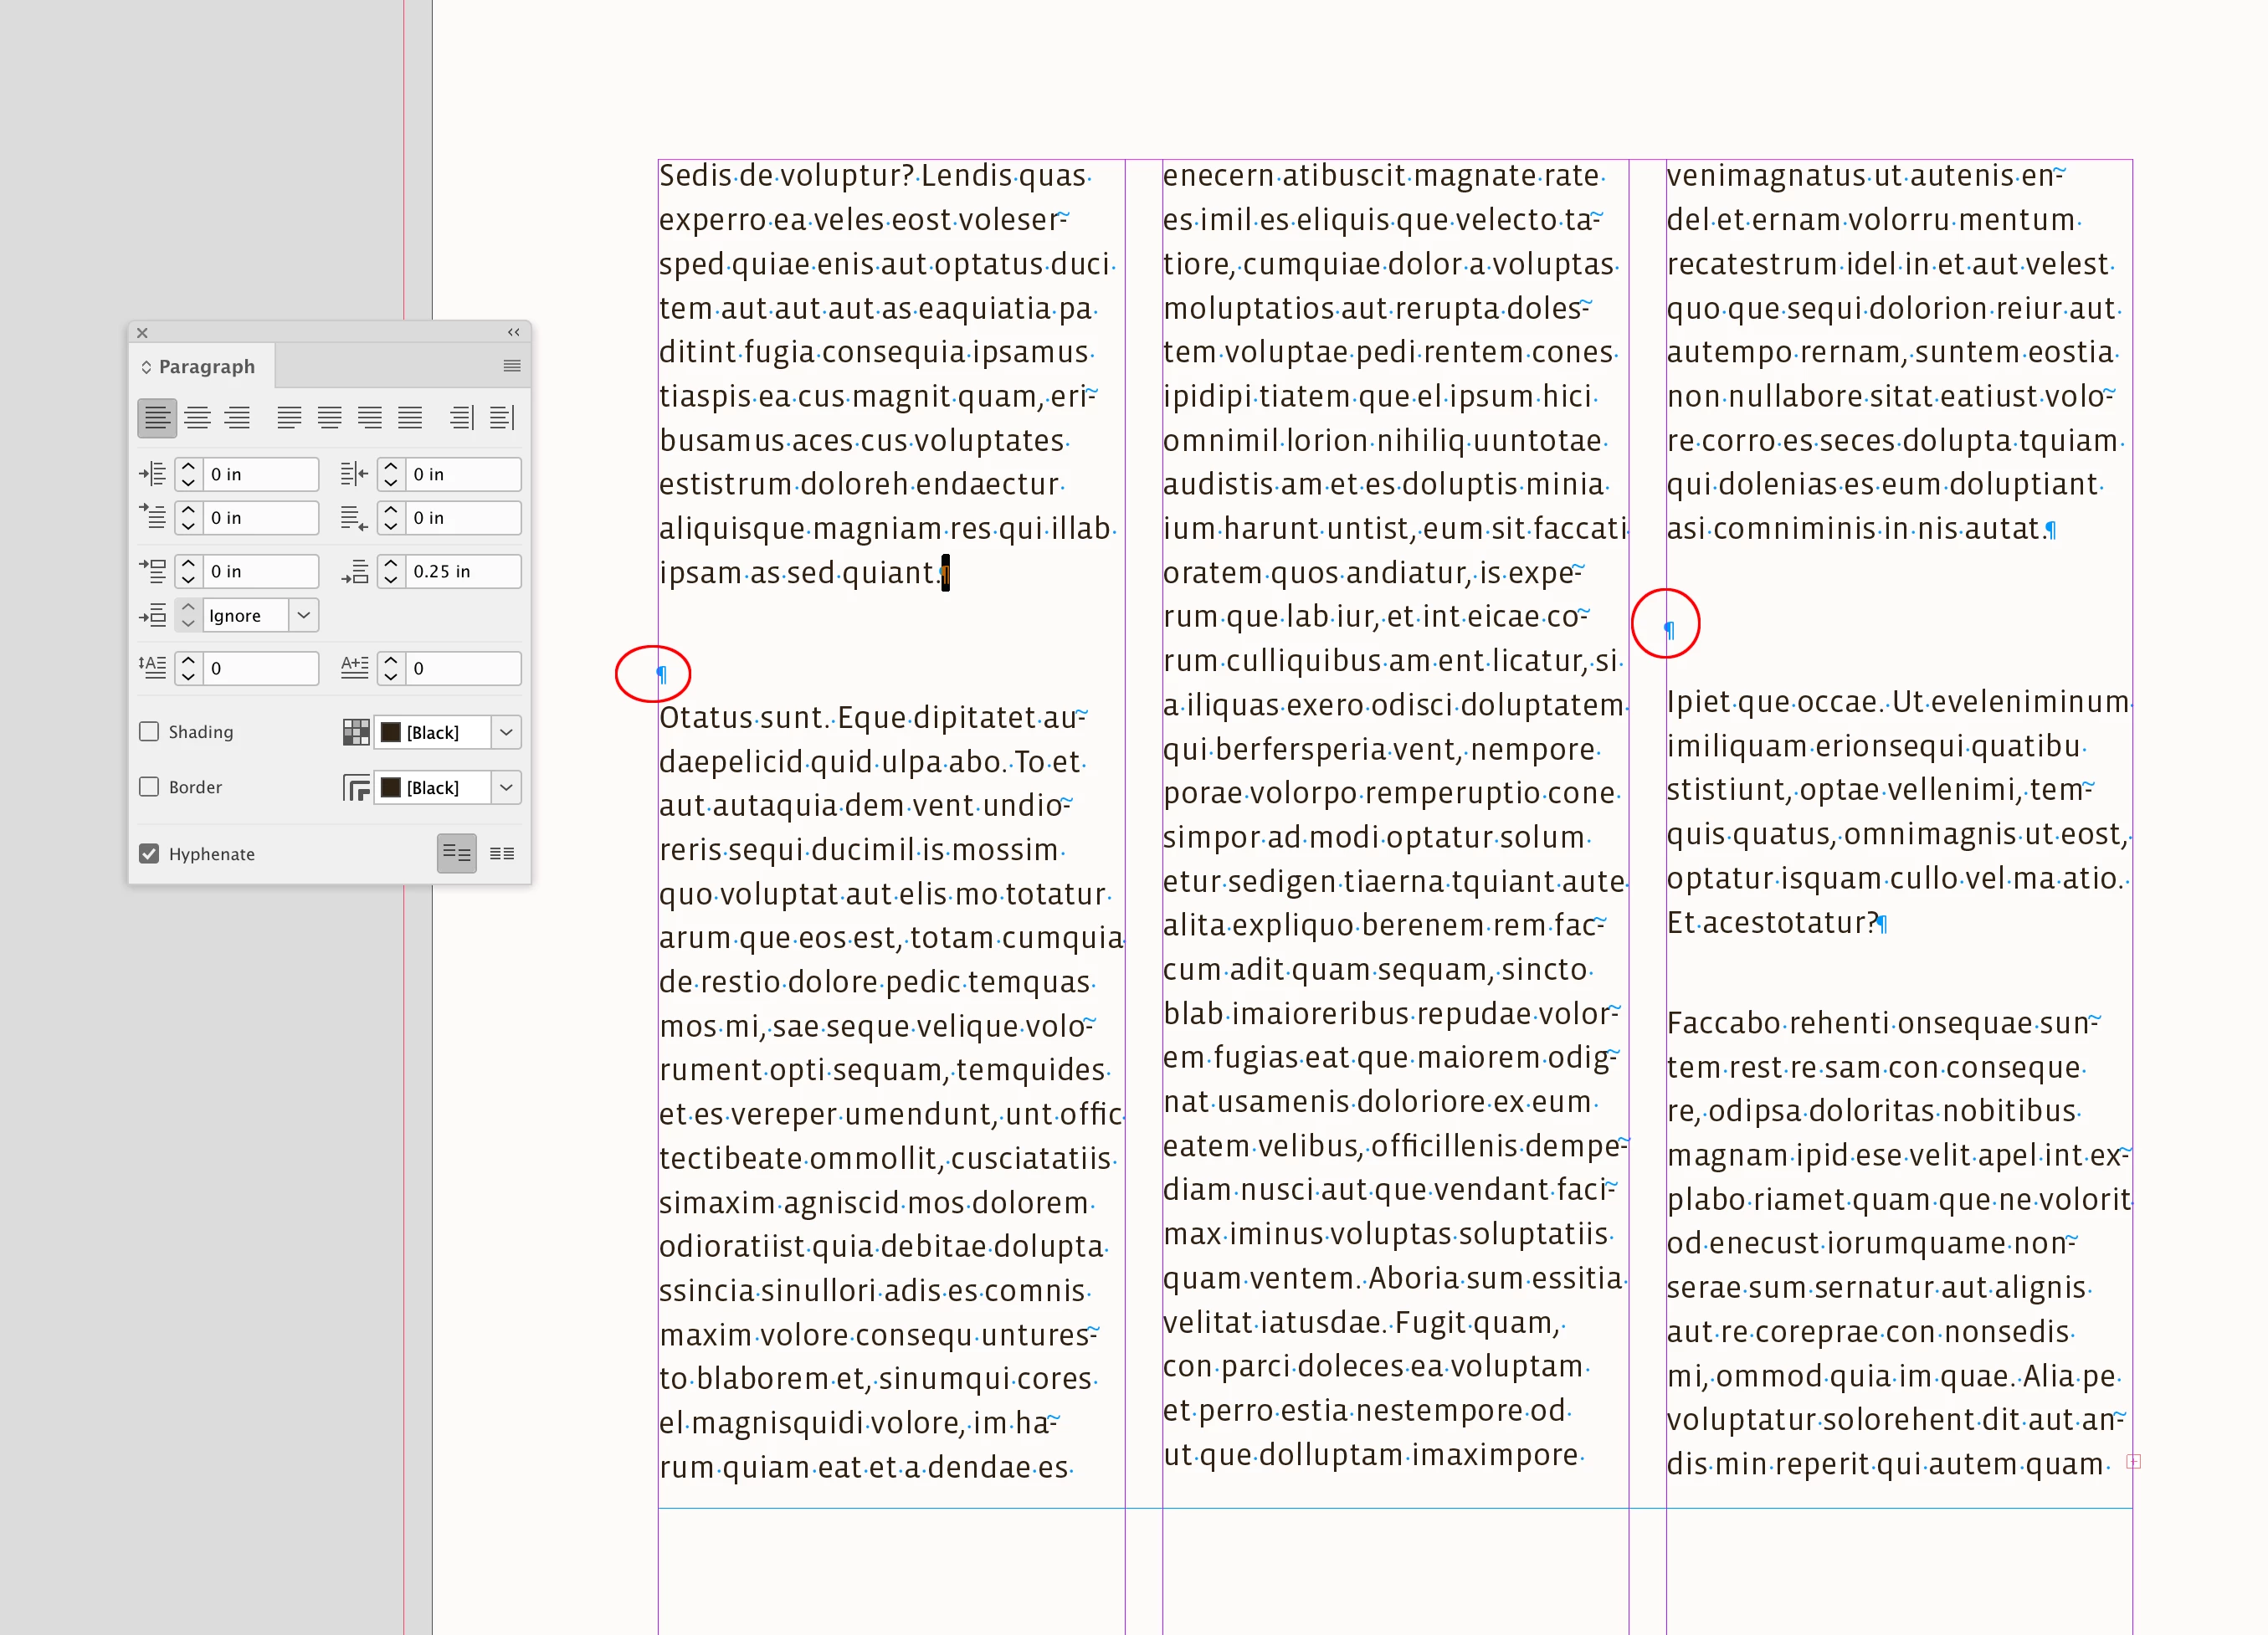This screenshot has height=1635, width=2268.
Task: Click the Border [Black] color swatch
Action: pos(392,788)
